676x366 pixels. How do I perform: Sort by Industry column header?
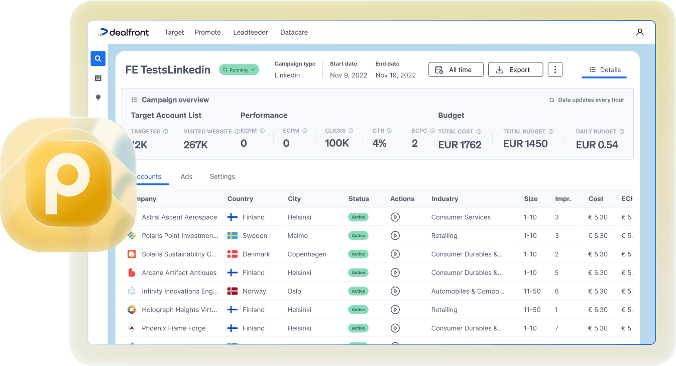[x=445, y=199]
